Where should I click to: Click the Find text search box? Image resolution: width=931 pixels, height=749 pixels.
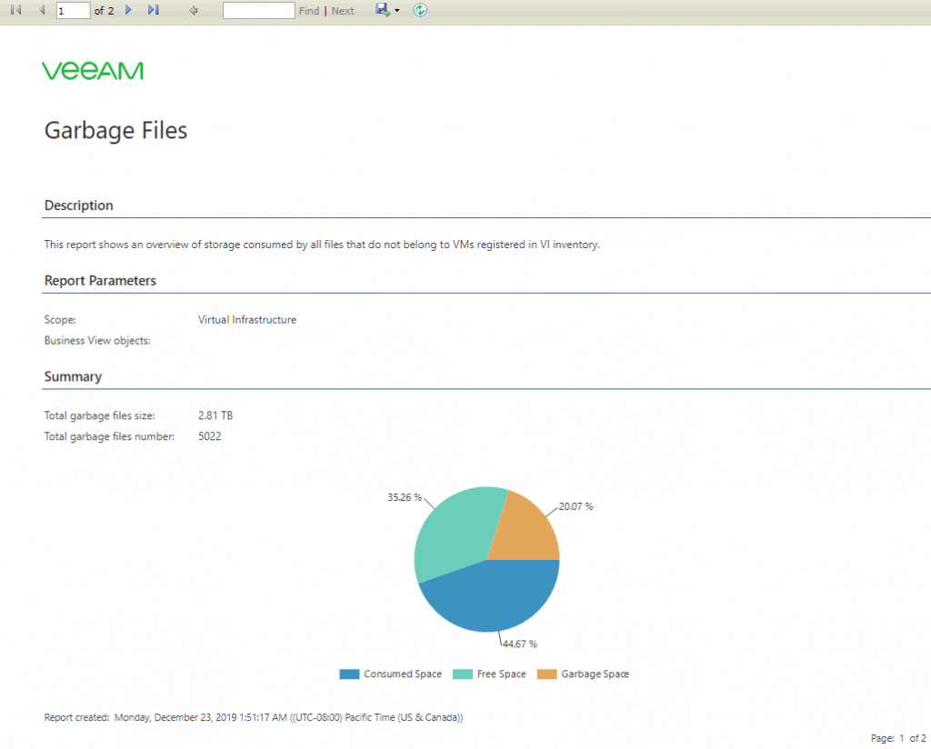coord(258,11)
